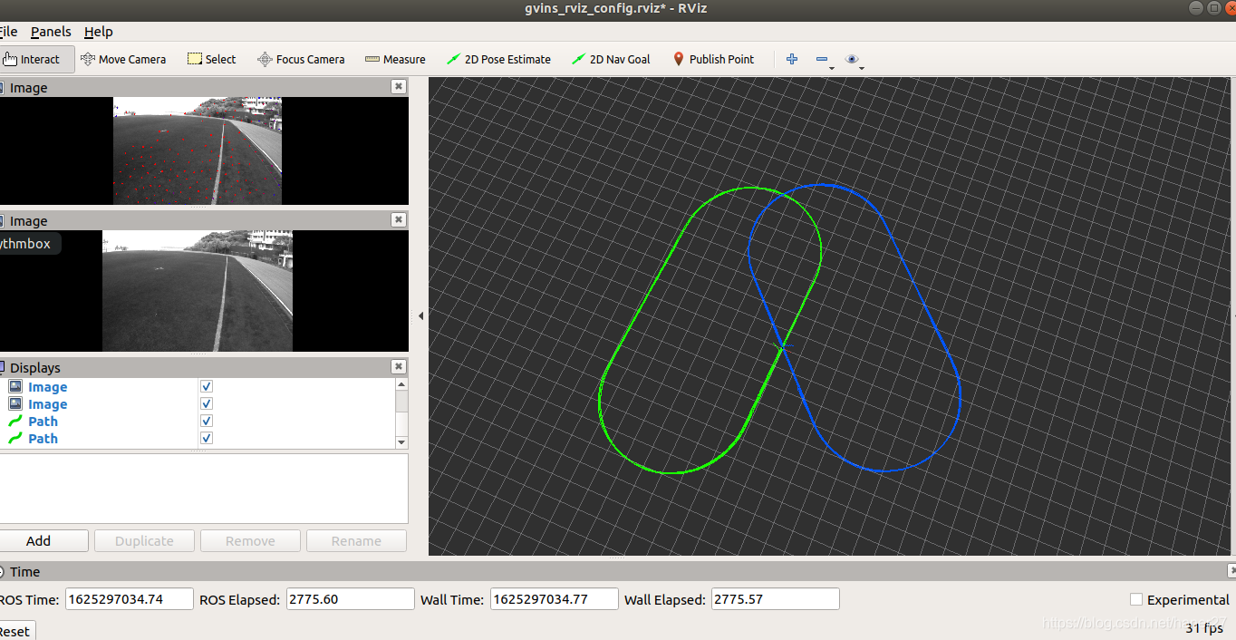
Task: Click the Wall Time value field
Action: tap(555, 599)
